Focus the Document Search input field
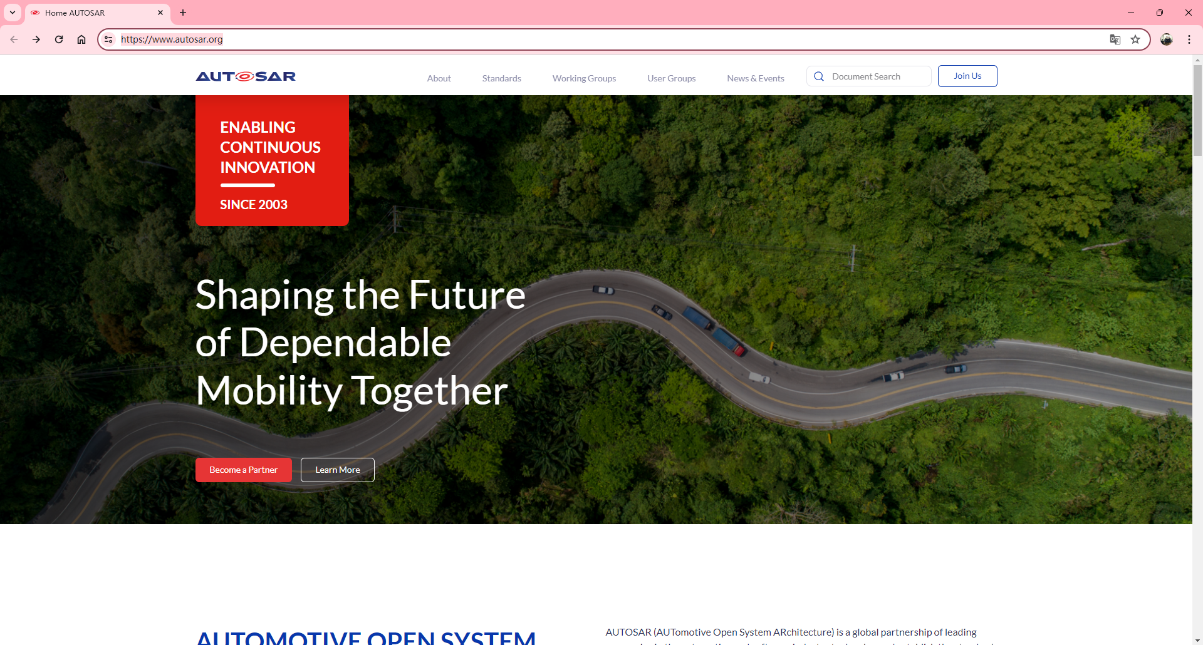Image resolution: width=1203 pixels, height=645 pixels. point(877,76)
